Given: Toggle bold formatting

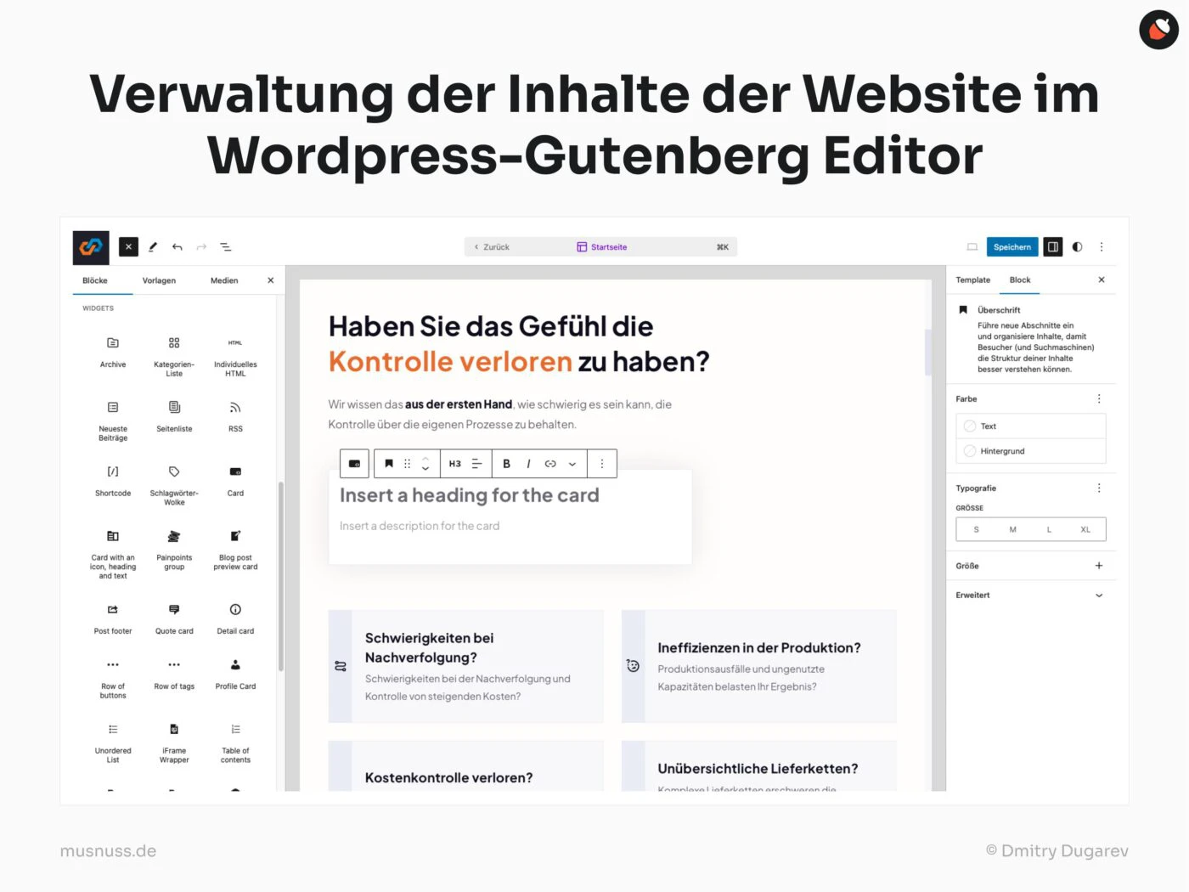Looking at the screenshot, I should (506, 464).
